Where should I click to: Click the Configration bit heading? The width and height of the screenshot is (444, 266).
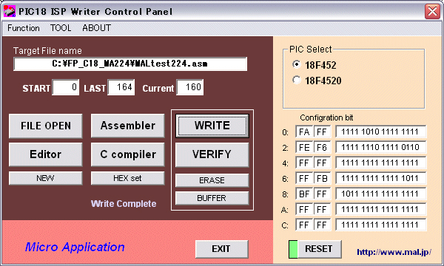pos(326,117)
